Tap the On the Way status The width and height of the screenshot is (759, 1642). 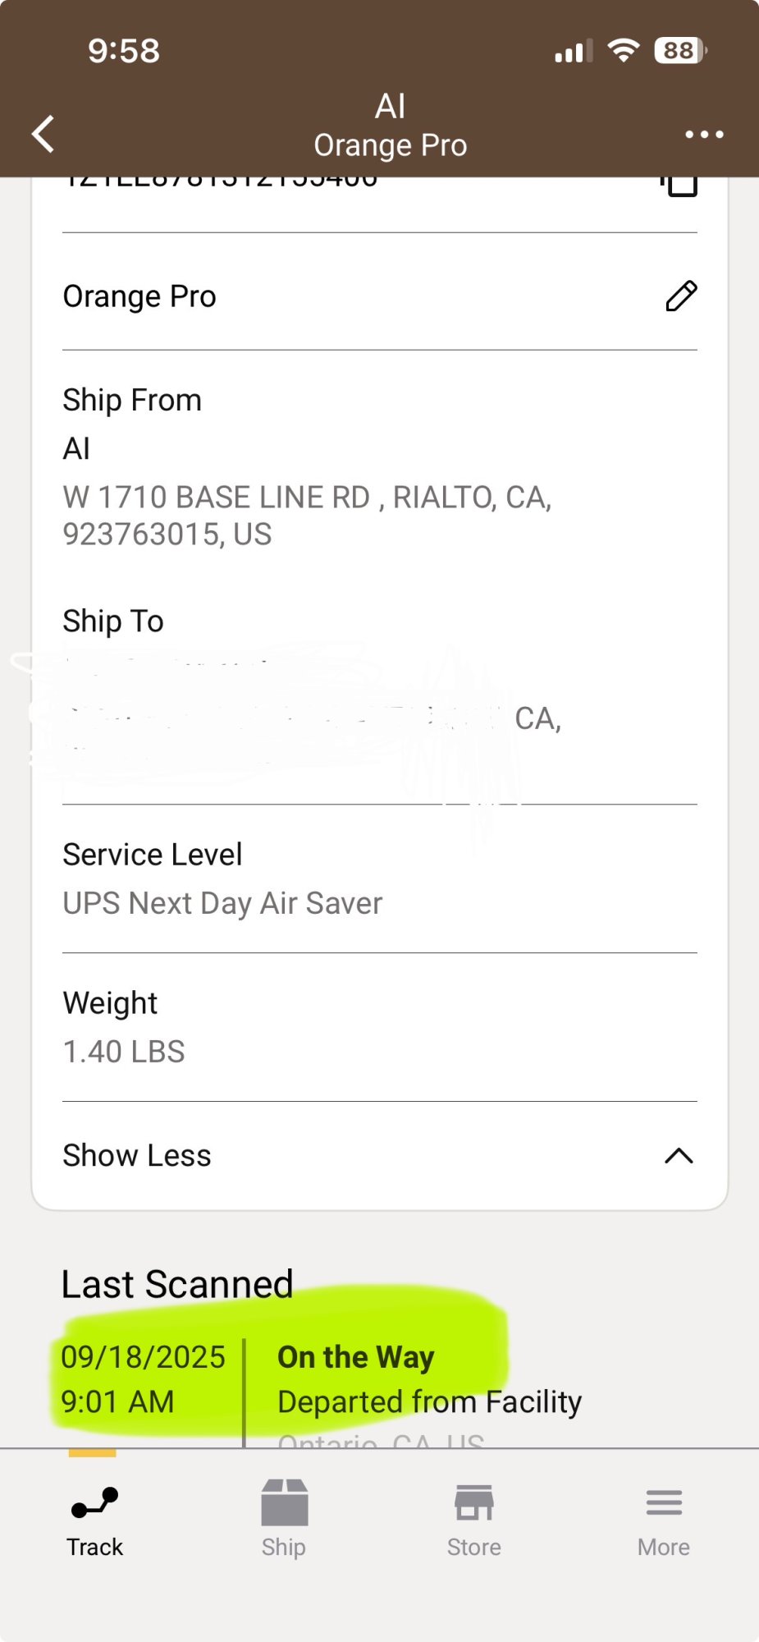(x=356, y=1357)
